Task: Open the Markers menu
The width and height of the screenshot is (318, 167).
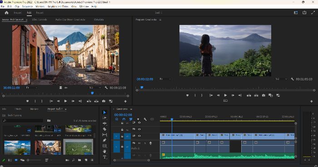Action: tap(40, 6)
